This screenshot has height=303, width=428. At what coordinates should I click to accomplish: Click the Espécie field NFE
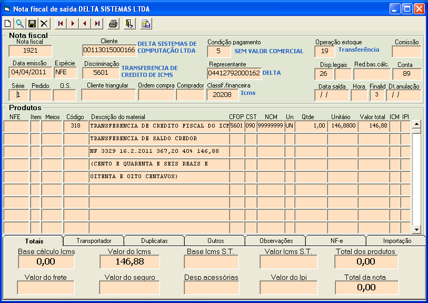tap(65, 72)
